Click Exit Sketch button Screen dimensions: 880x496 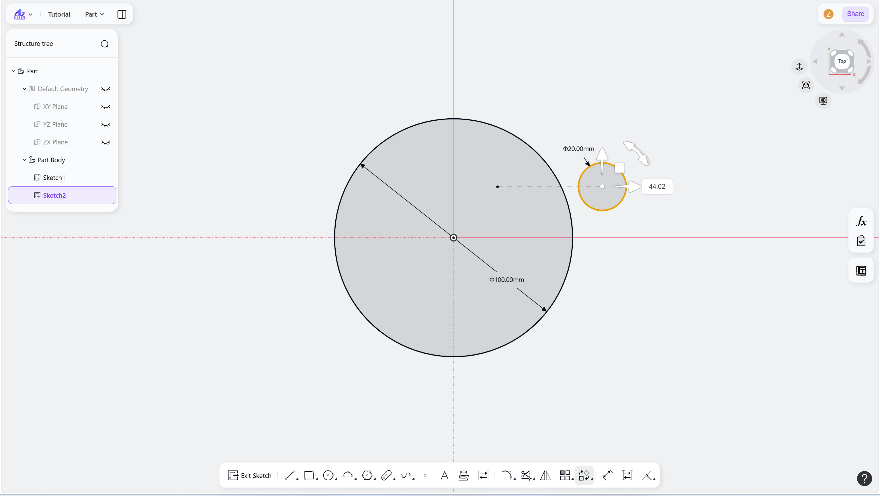[x=250, y=475]
